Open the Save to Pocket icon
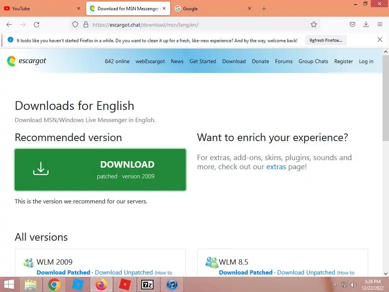Image resolution: width=389 pixels, height=292 pixels. click(x=352, y=25)
